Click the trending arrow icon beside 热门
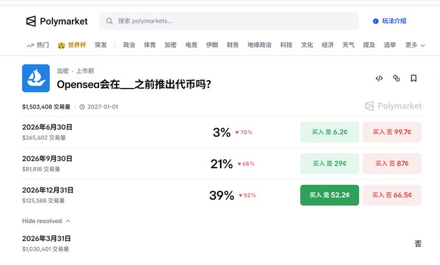Image resolution: width=440 pixels, height=265 pixels. coord(30,45)
